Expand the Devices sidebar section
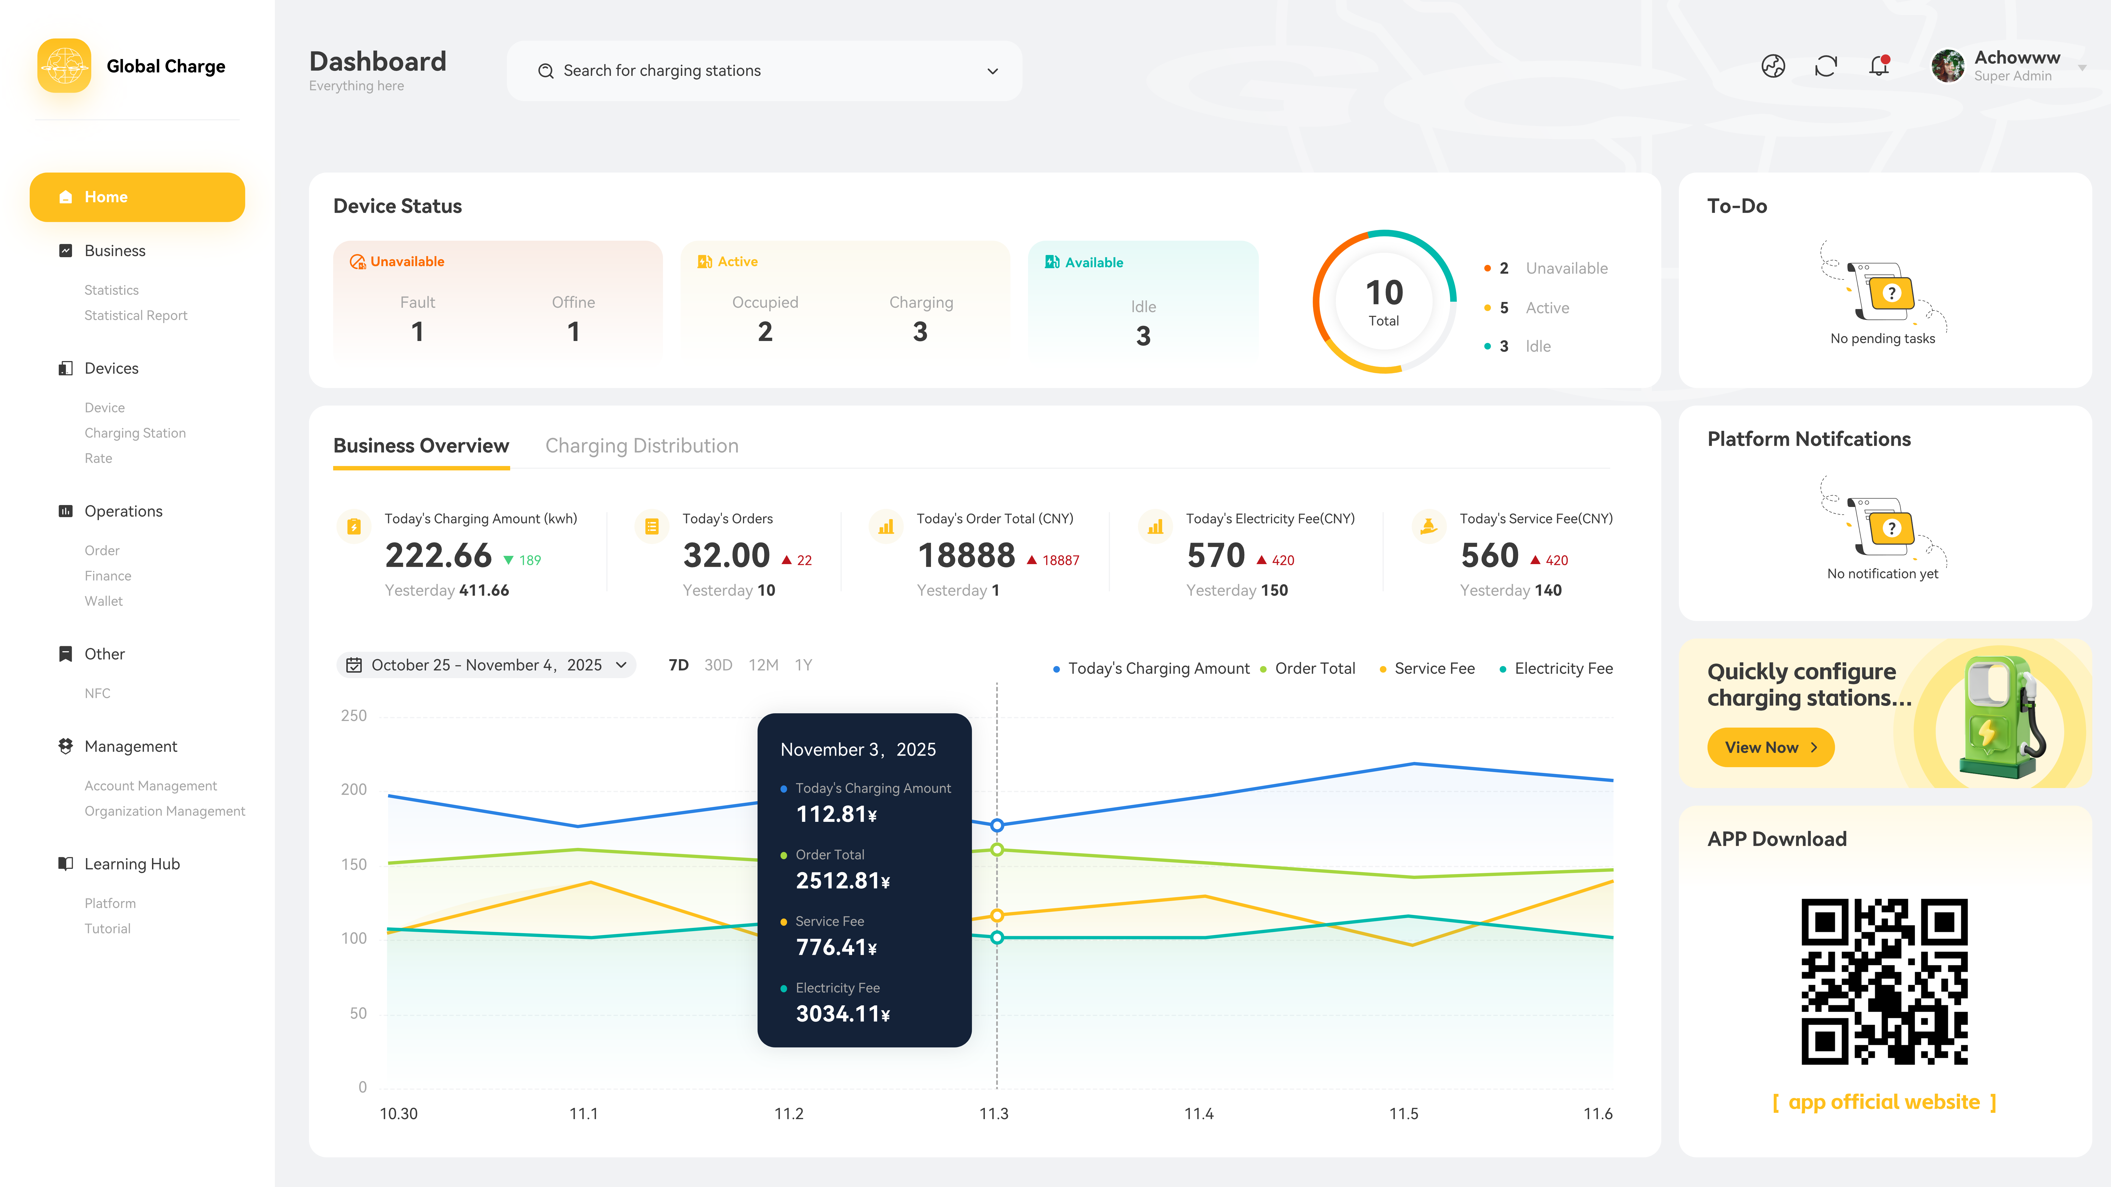The width and height of the screenshot is (2111, 1187). [111, 369]
